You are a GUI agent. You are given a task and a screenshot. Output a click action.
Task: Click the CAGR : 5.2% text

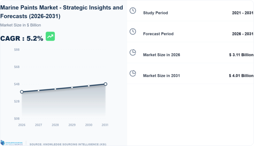pyautogui.click(x=22, y=38)
